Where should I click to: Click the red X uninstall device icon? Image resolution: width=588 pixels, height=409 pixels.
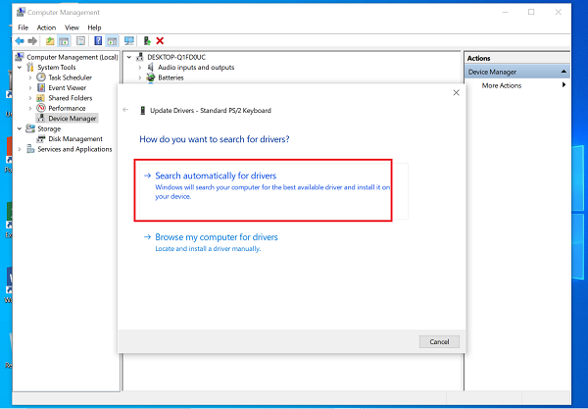[x=160, y=41]
